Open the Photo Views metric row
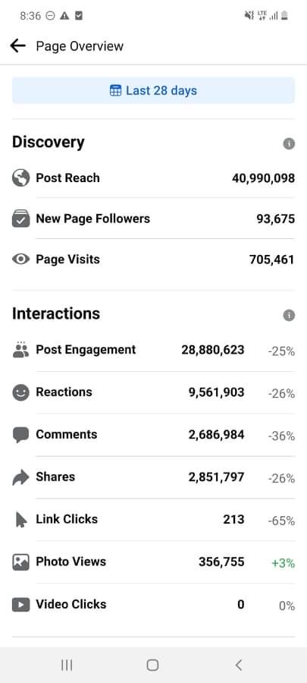This screenshot has width=307, height=683. (153, 562)
